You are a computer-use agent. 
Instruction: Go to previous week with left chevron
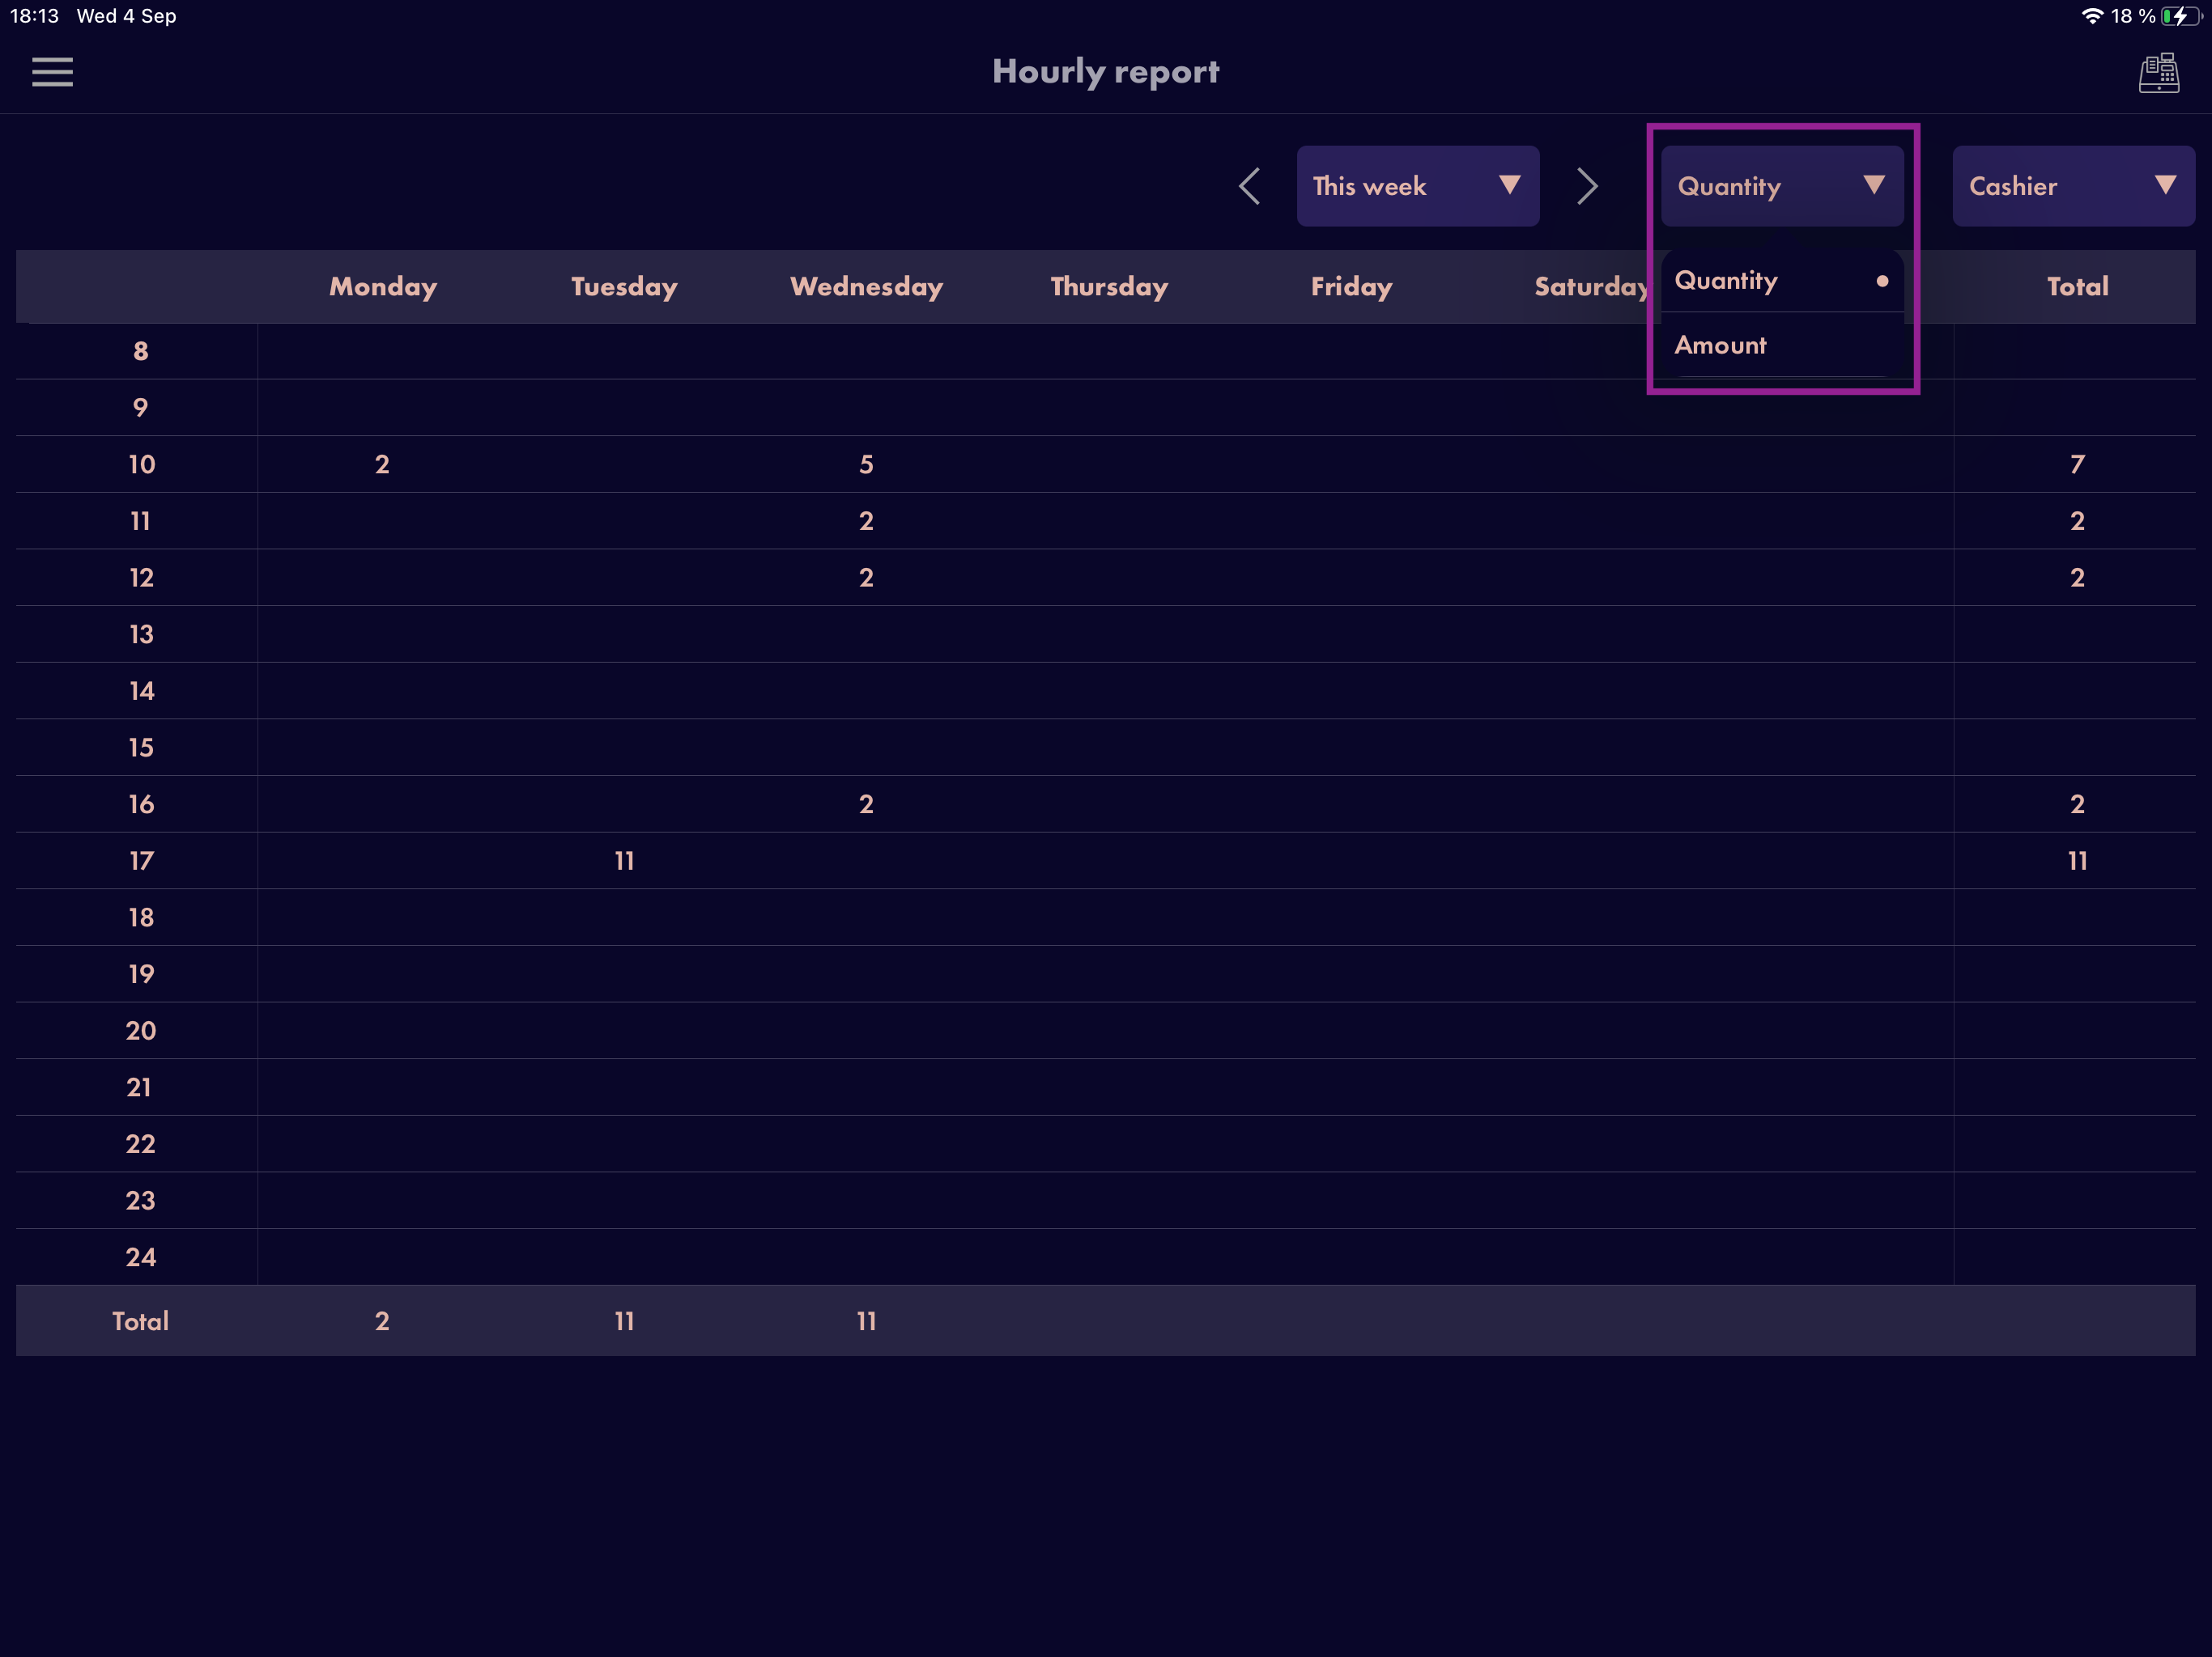point(1249,186)
